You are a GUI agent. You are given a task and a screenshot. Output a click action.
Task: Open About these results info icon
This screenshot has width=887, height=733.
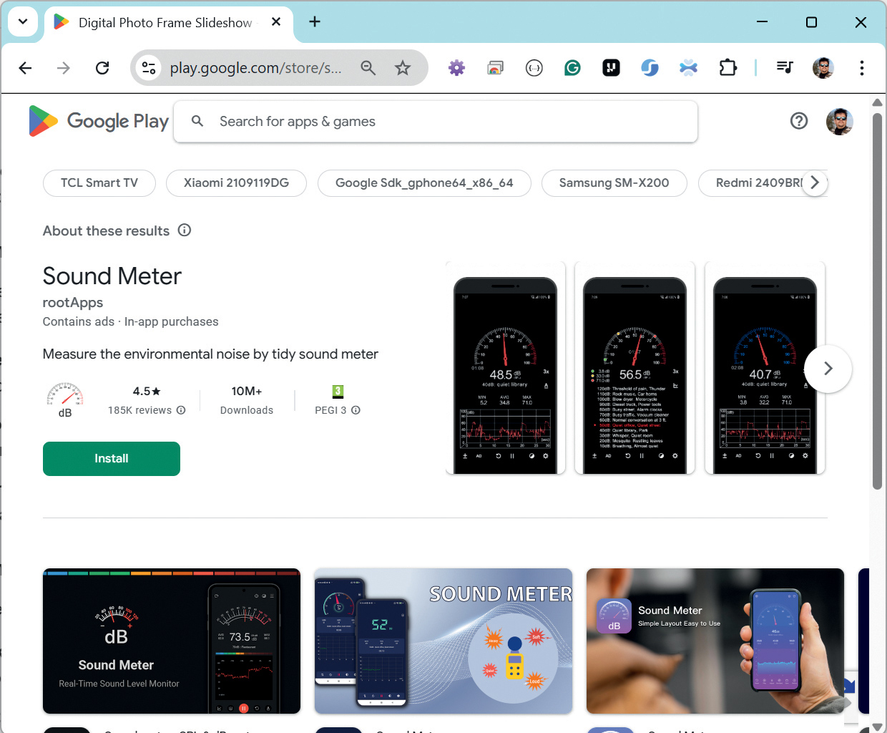coord(185,230)
